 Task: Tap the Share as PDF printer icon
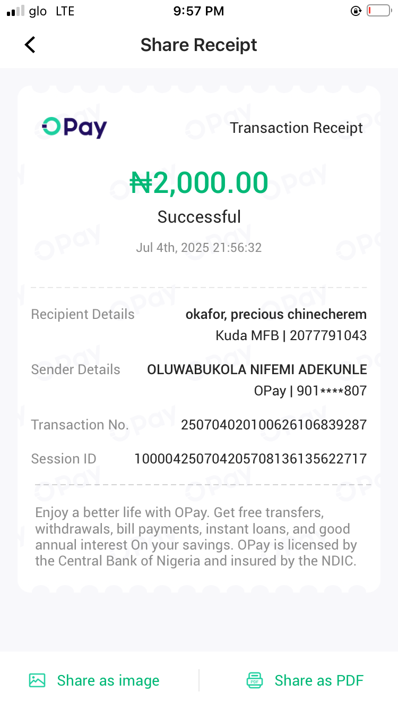[255, 680]
